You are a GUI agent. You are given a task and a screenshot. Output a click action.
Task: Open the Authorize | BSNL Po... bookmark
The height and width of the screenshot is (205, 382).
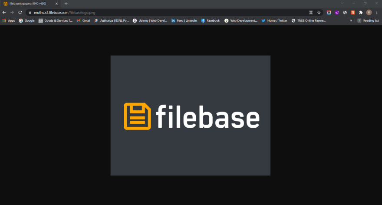coord(112,21)
